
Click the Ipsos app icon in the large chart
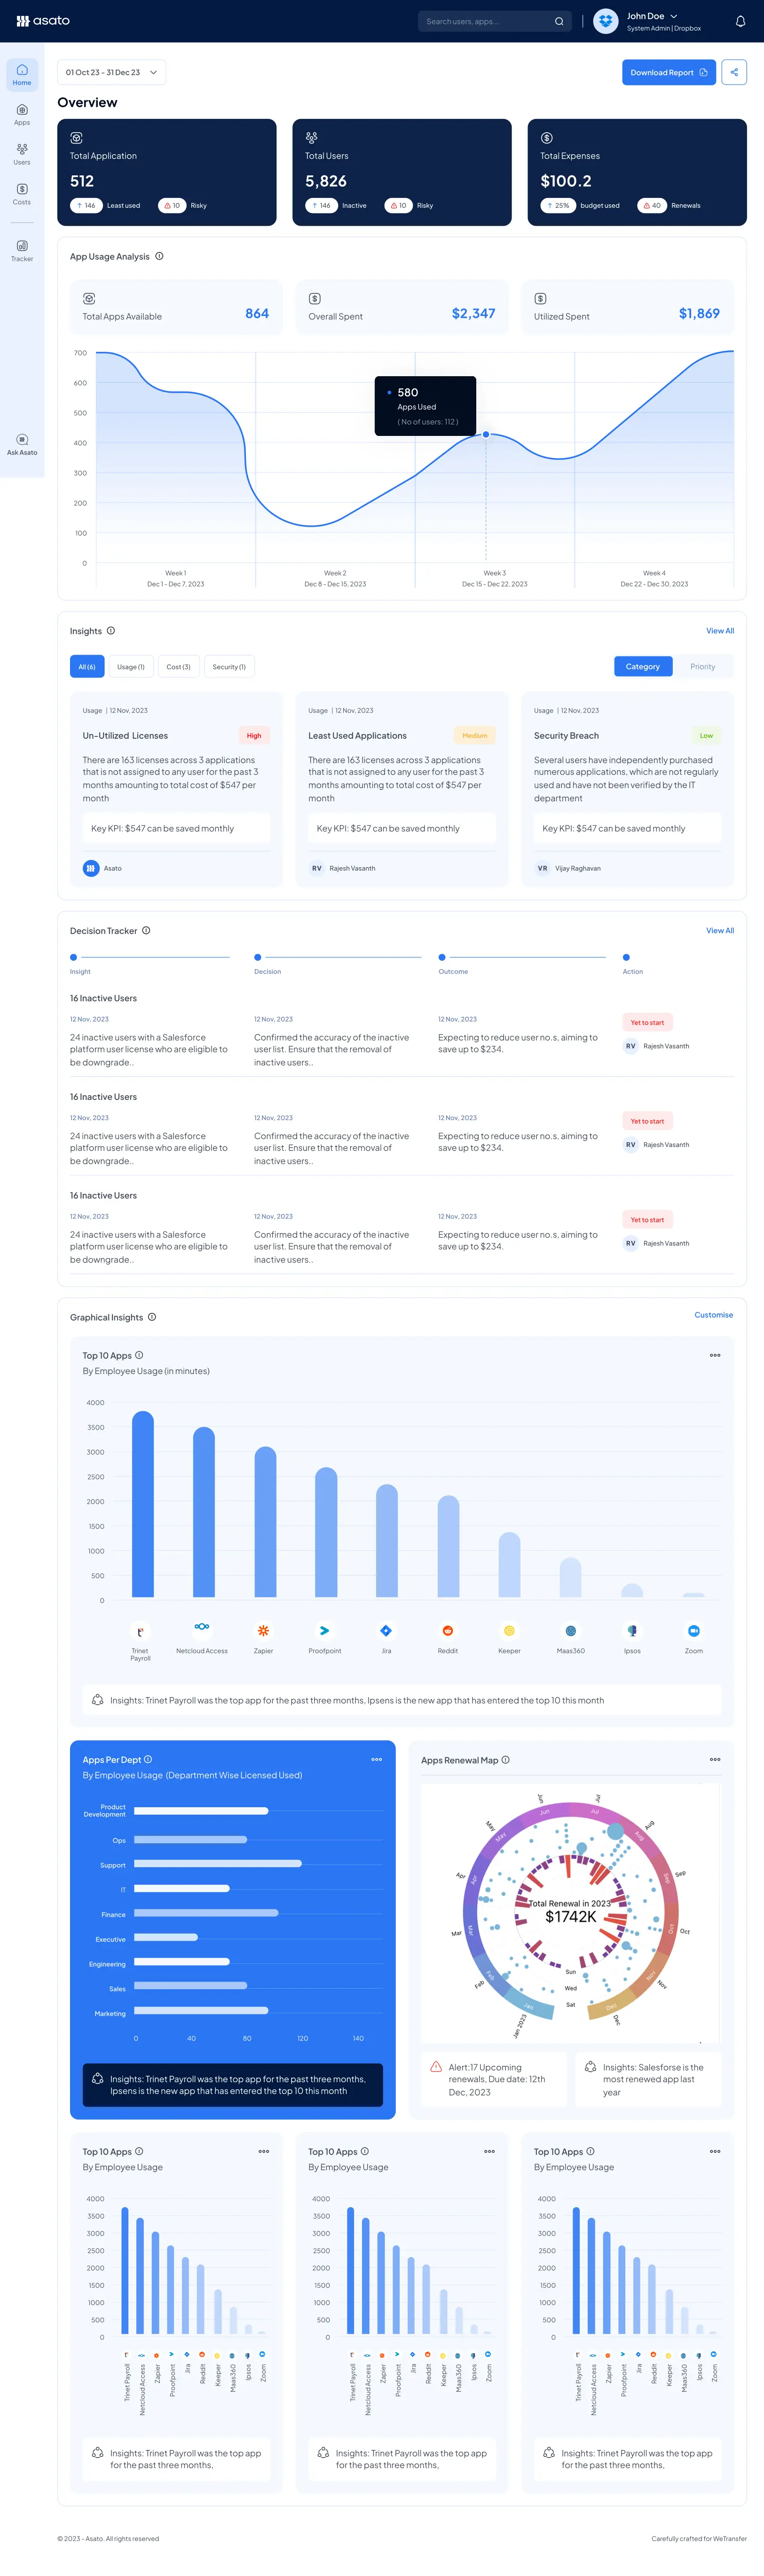[x=632, y=1630]
